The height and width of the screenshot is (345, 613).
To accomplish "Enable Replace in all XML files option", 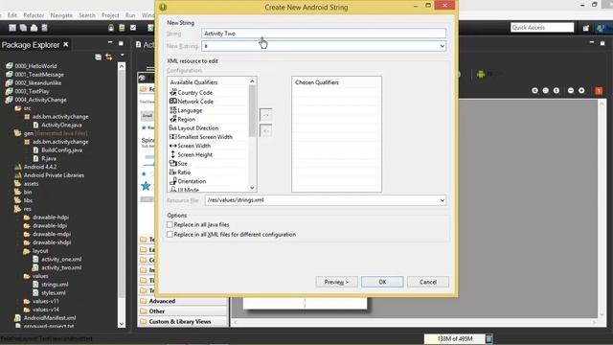I will tap(170, 234).
